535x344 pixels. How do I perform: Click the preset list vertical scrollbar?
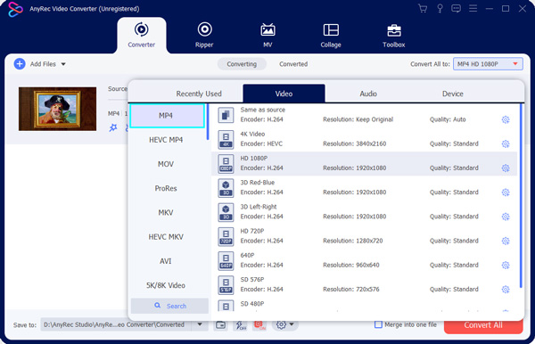pyautogui.click(x=521, y=196)
